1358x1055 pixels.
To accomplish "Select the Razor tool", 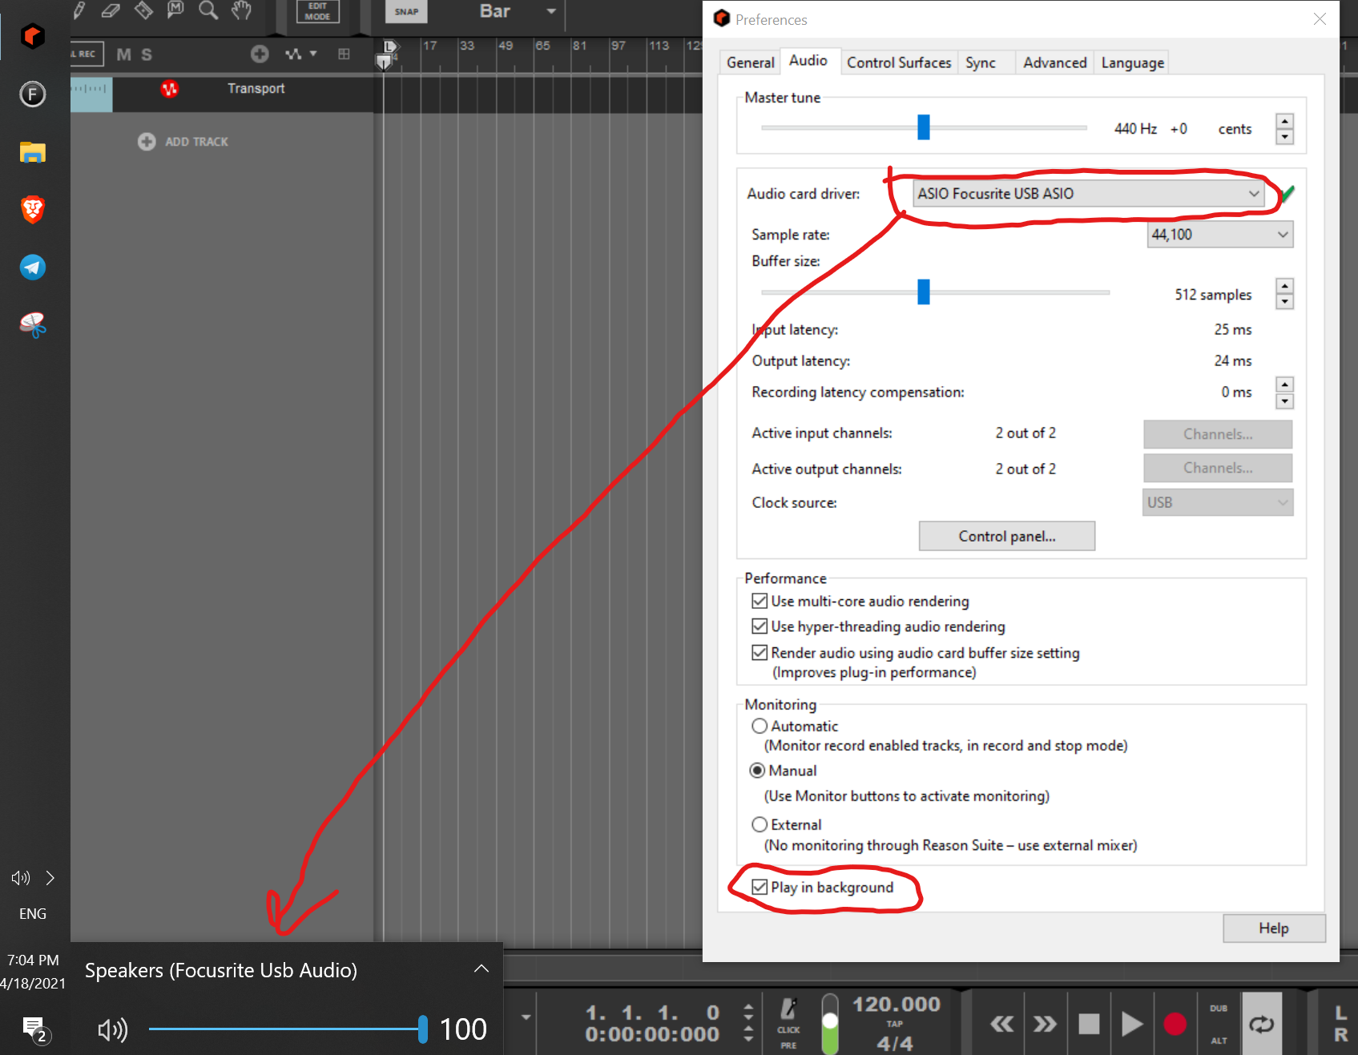I will [x=143, y=10].
